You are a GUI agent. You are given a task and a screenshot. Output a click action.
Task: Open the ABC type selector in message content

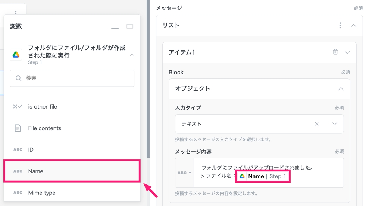[184, 173]
